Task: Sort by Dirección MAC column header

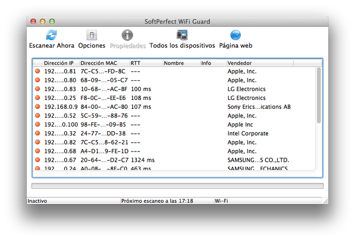Action: coord(99,63)
